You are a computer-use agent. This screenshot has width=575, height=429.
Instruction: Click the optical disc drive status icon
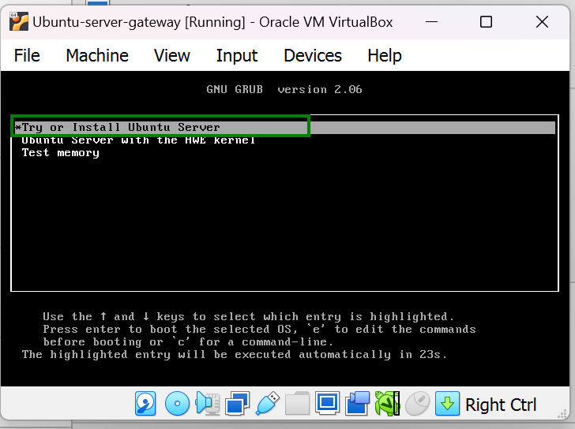(177, 404)
